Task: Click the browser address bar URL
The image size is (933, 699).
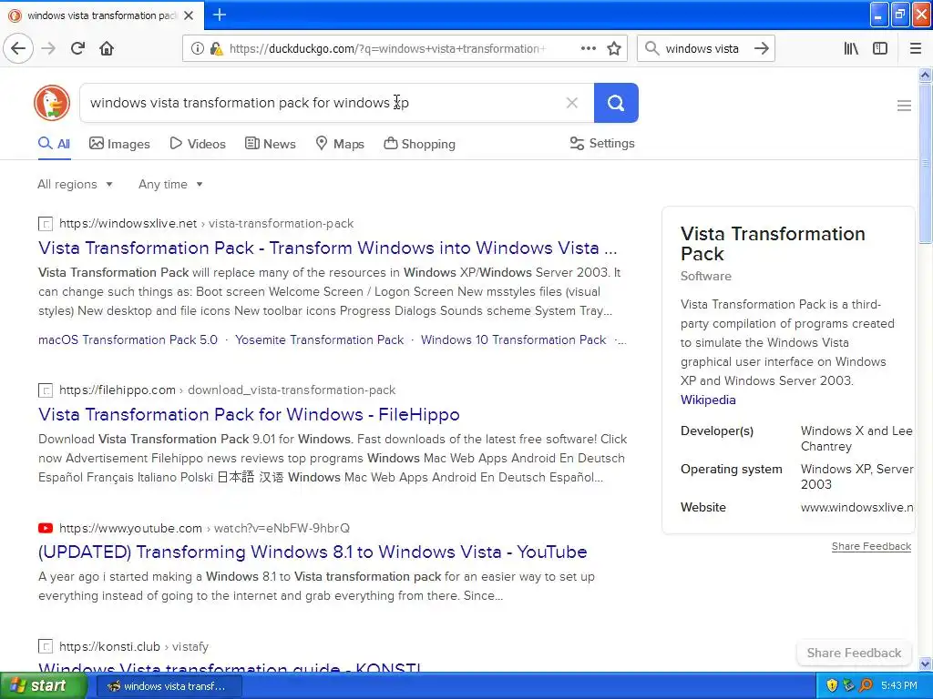Action: pyautogui.click(x=386, y=49)
